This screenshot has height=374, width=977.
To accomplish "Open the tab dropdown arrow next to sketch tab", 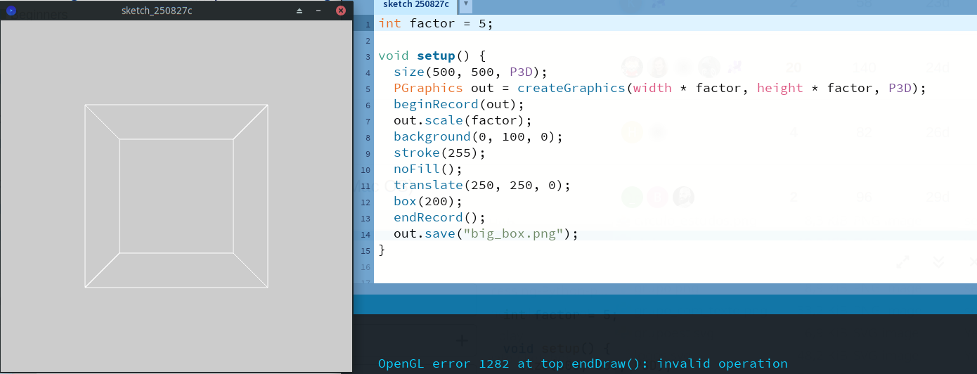I will coord(465,4).
